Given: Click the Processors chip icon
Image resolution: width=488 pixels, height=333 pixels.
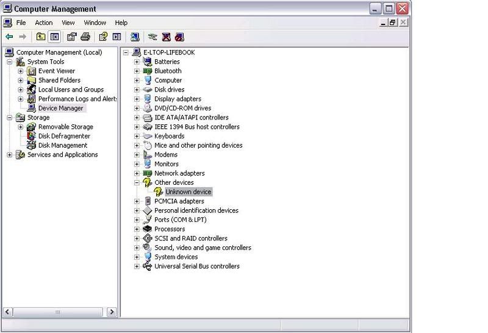Looking at the screenshot, I should [x=147, y=229].
